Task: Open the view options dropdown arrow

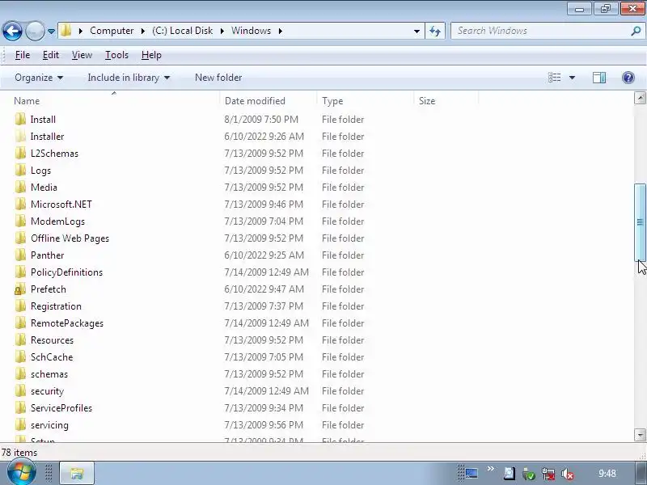Action: [572, 78]
